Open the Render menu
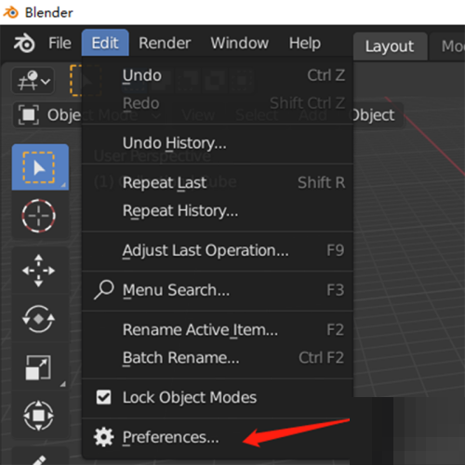The width and height of the screenshot is (465, 465). [165, 43]
